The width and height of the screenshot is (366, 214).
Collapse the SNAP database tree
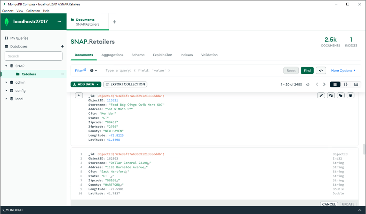[6, 66]
